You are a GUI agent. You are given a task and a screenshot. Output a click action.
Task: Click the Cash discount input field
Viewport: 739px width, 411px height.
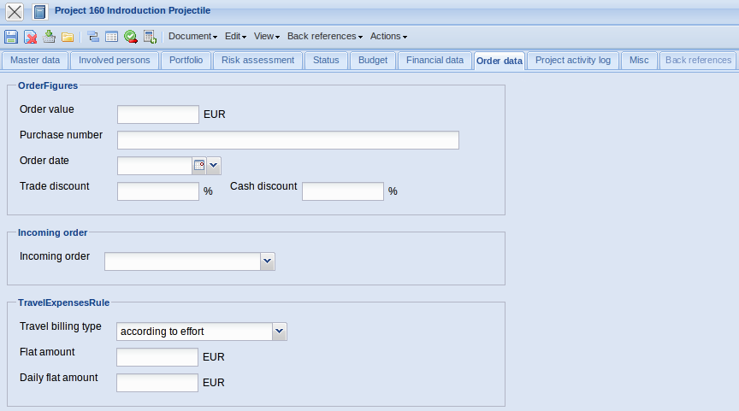point(342,191)
